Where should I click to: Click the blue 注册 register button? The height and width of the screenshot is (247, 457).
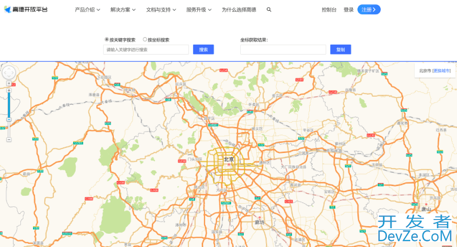click(369, 10)
